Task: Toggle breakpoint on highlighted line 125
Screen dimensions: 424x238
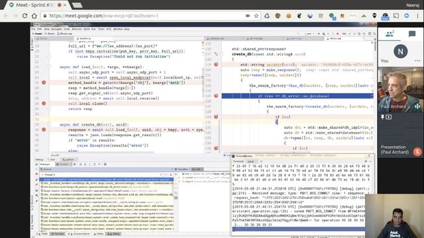Action: [216, 96]
